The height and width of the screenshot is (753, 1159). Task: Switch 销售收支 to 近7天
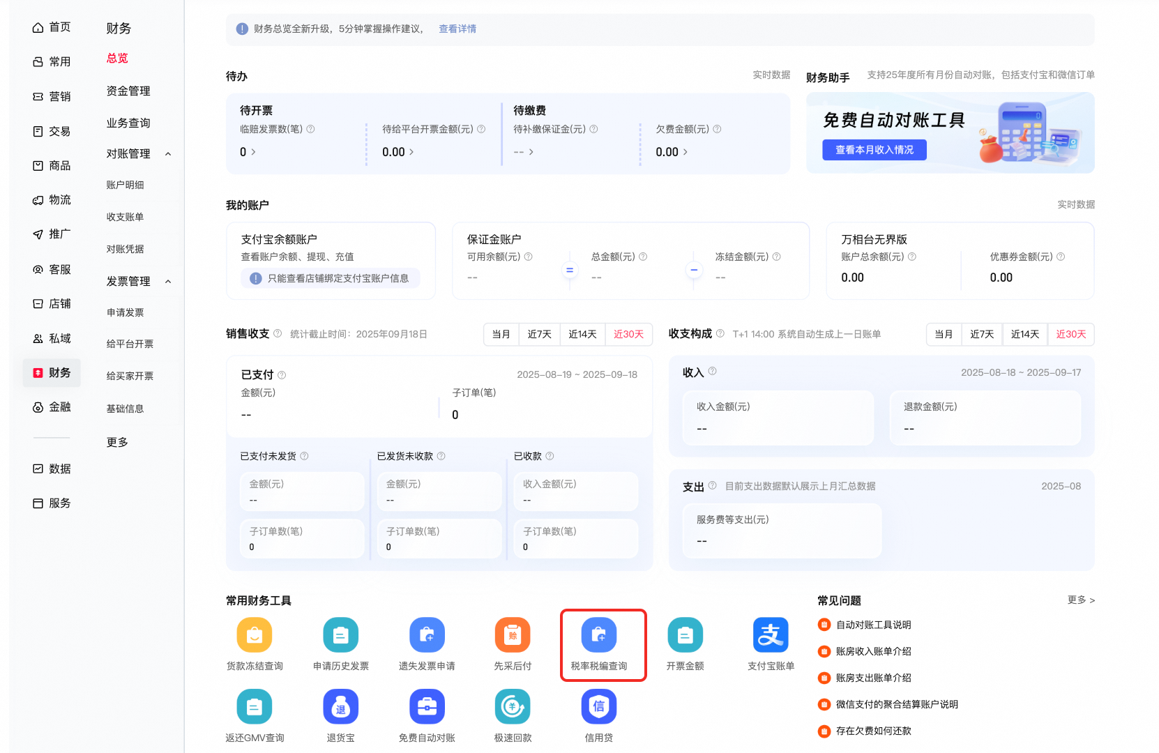(540, 335)
